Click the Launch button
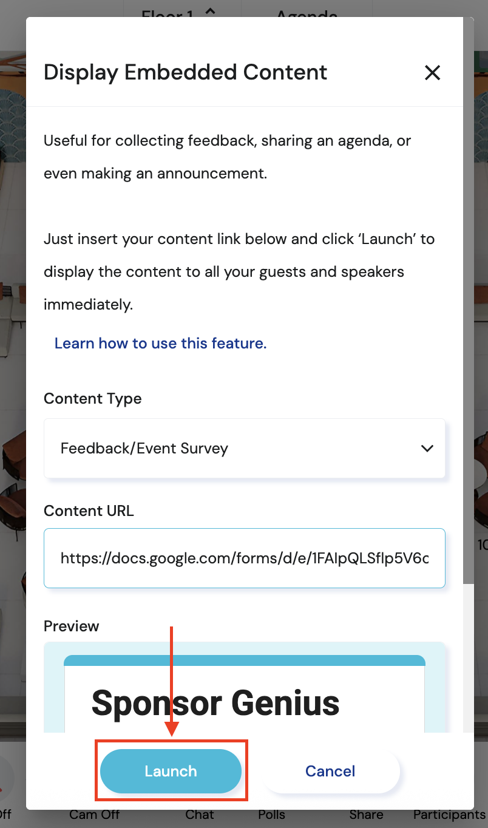 [x=171, y=771]
